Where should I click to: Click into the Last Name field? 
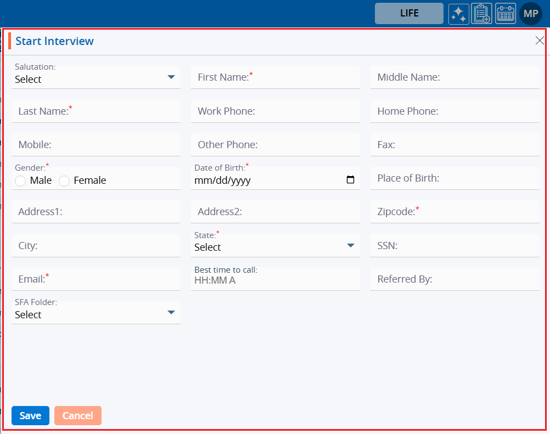point(96,111)
